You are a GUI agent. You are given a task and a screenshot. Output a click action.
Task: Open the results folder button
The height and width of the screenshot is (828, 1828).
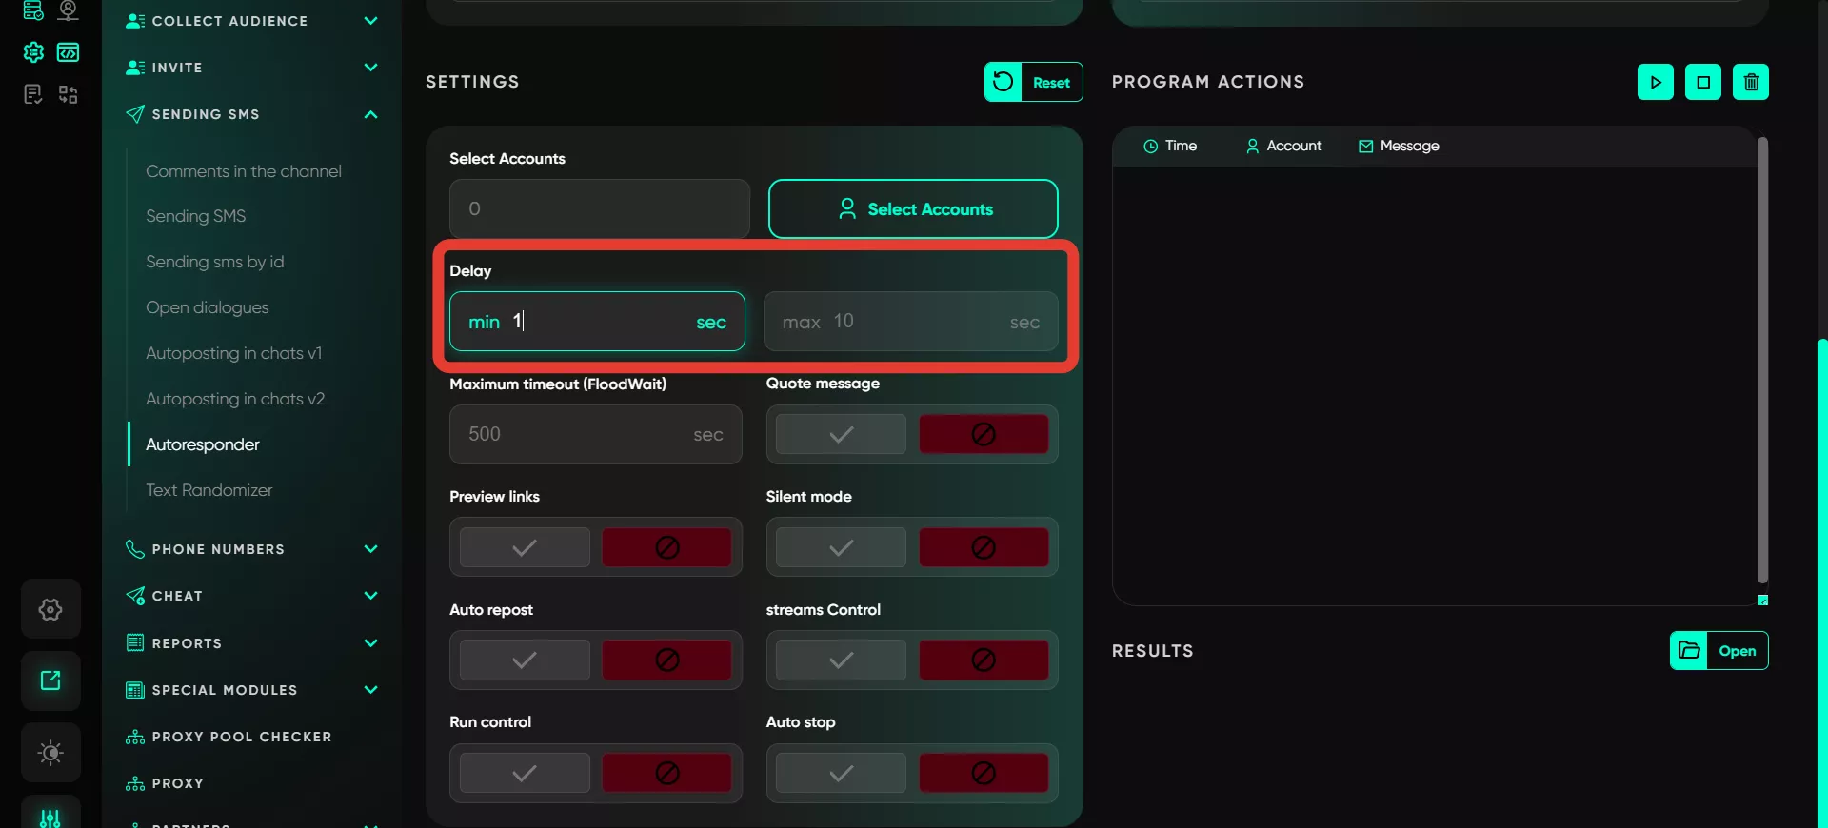[x=1719, y=651]
